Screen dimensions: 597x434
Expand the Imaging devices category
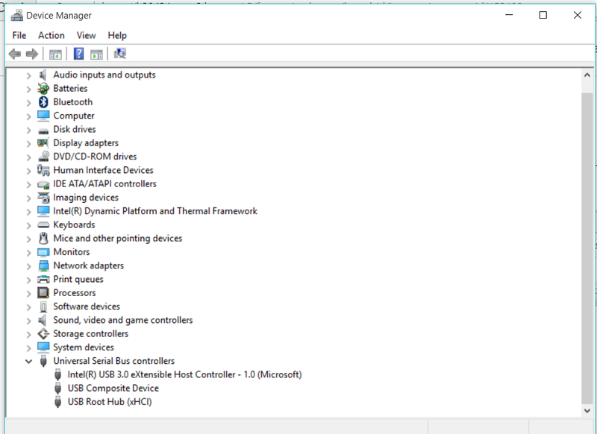point(28,198)
